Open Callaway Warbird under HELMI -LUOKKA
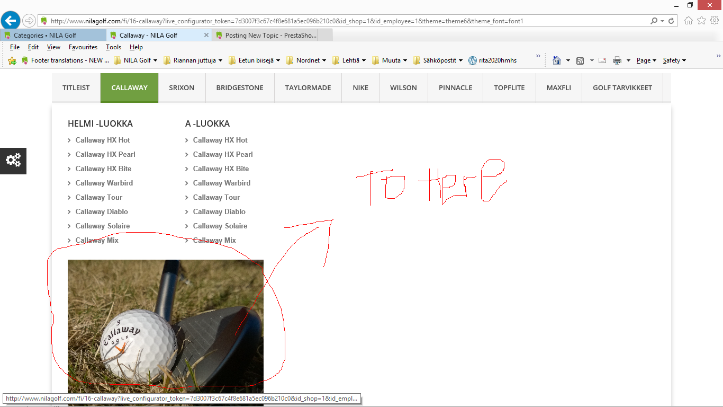The width and height of the screenshot is (723, 407). click(104, 183)
